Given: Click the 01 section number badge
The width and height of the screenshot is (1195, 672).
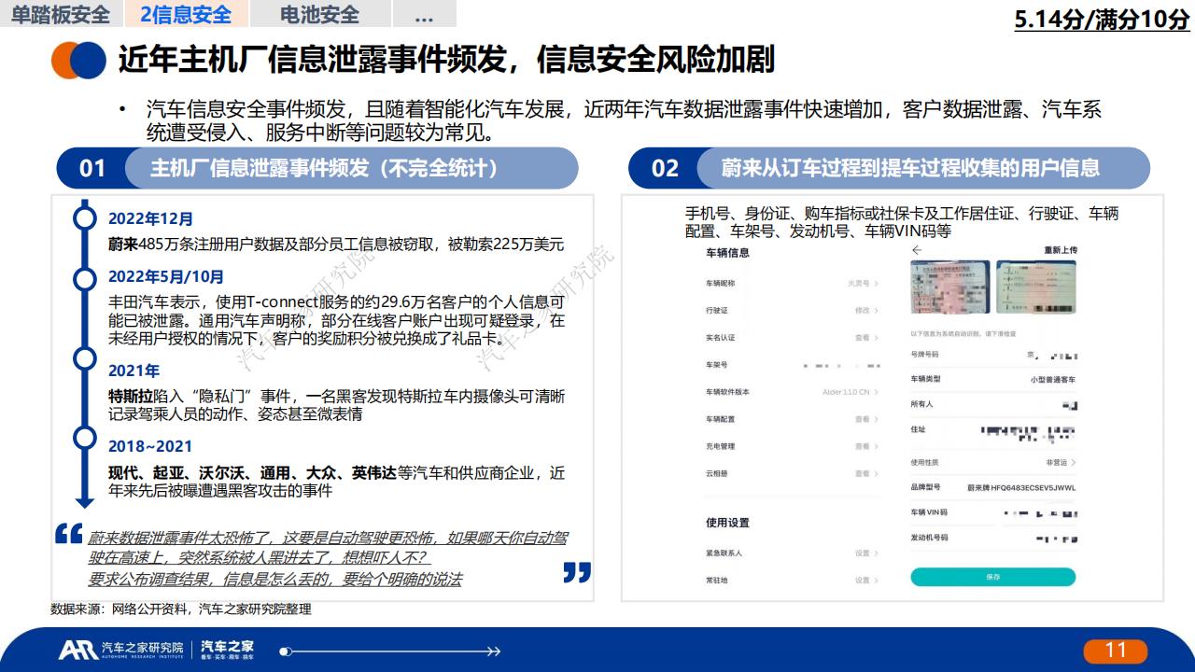Looking at the screenshot, I should click(92, 168).
